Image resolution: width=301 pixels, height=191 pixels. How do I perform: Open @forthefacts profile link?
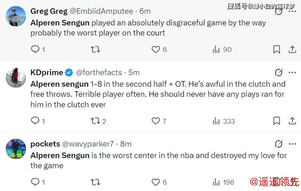pos(99,72)
